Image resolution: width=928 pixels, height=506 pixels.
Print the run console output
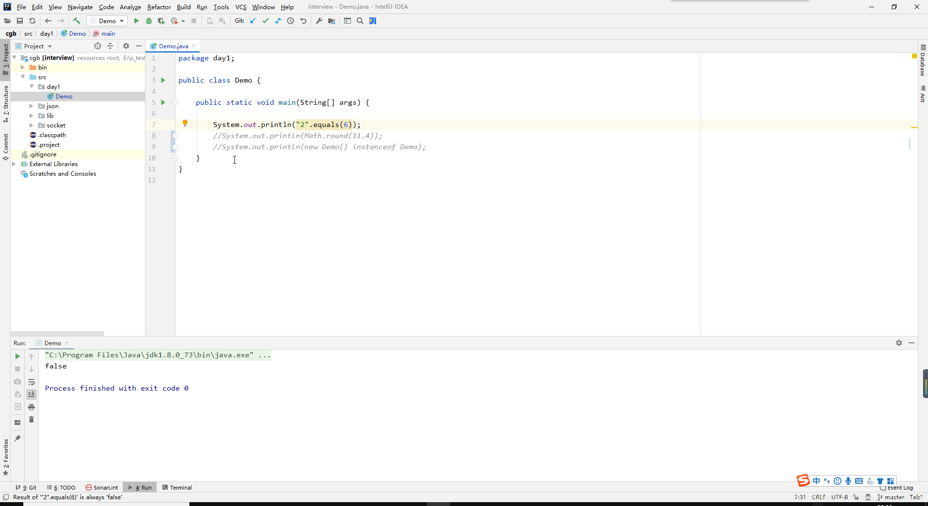[31, 407]
